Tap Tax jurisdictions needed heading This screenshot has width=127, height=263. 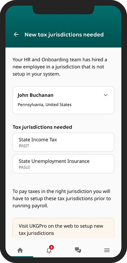pyautogui.click(x=42, y=127)
